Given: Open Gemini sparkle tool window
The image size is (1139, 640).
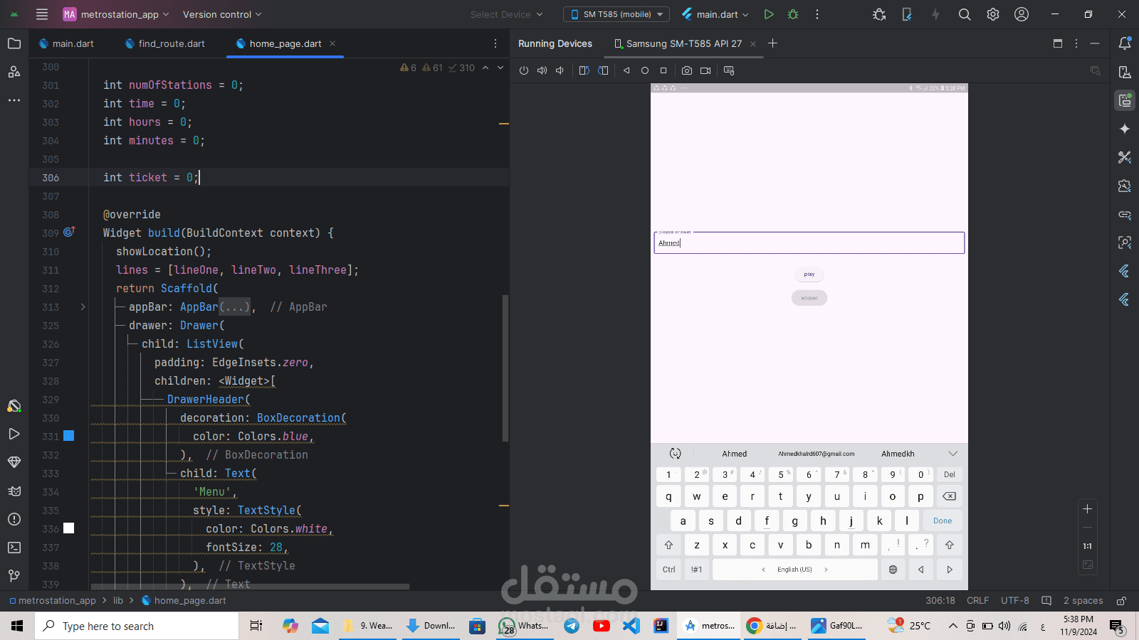Looking at the screenshot, I should click(x=1125, y=129).
